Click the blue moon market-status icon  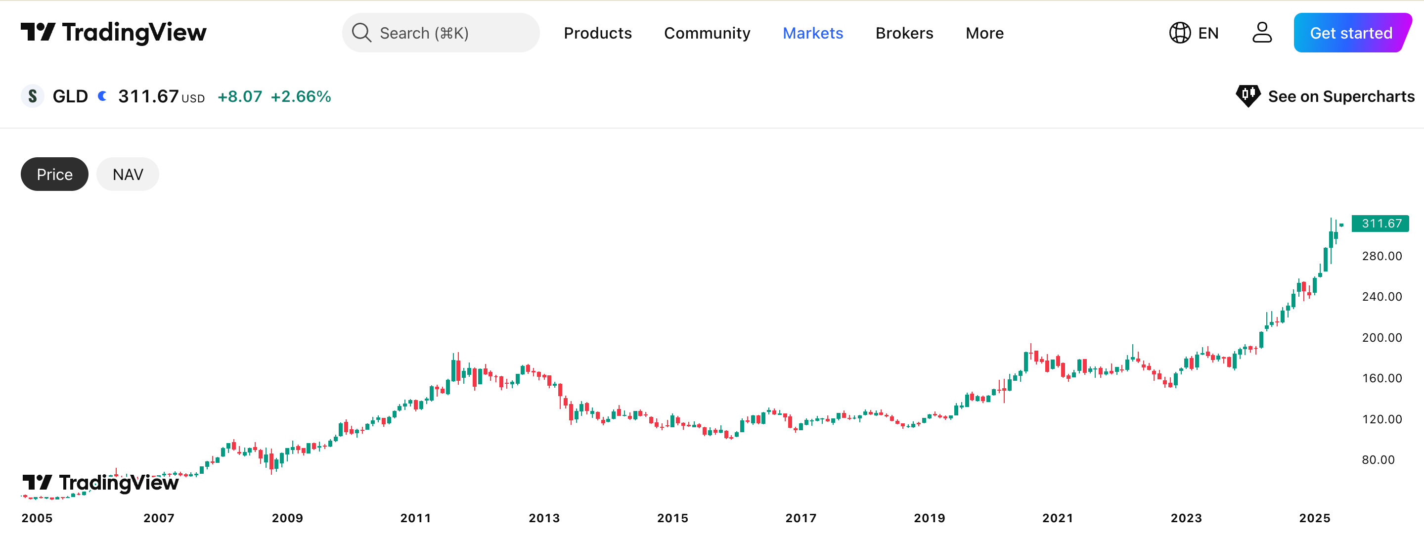point(102,96)
